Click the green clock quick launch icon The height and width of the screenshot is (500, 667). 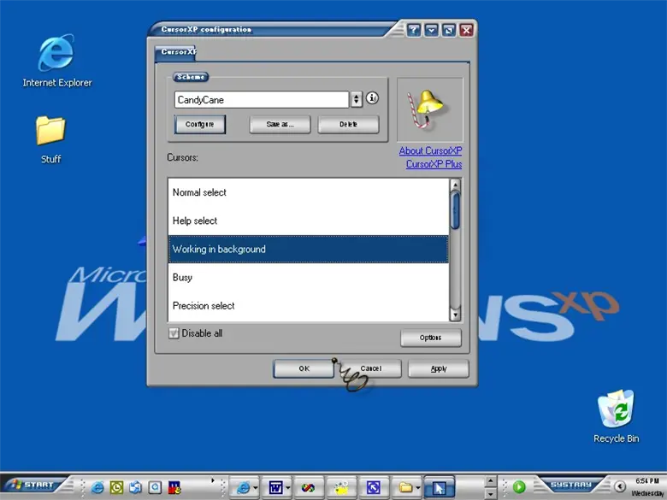pos(116,487)
